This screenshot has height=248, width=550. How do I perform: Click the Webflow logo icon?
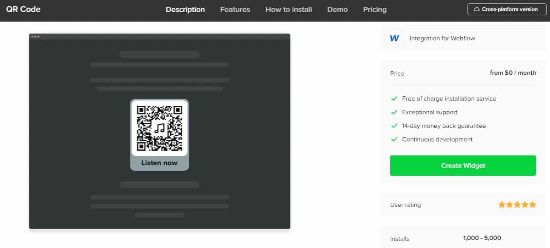point(394,38)
